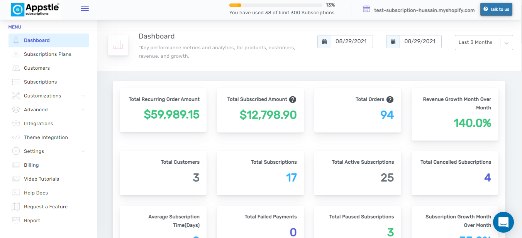
Task: Click the store icon beside shop domain
Action: click(366, 9)
